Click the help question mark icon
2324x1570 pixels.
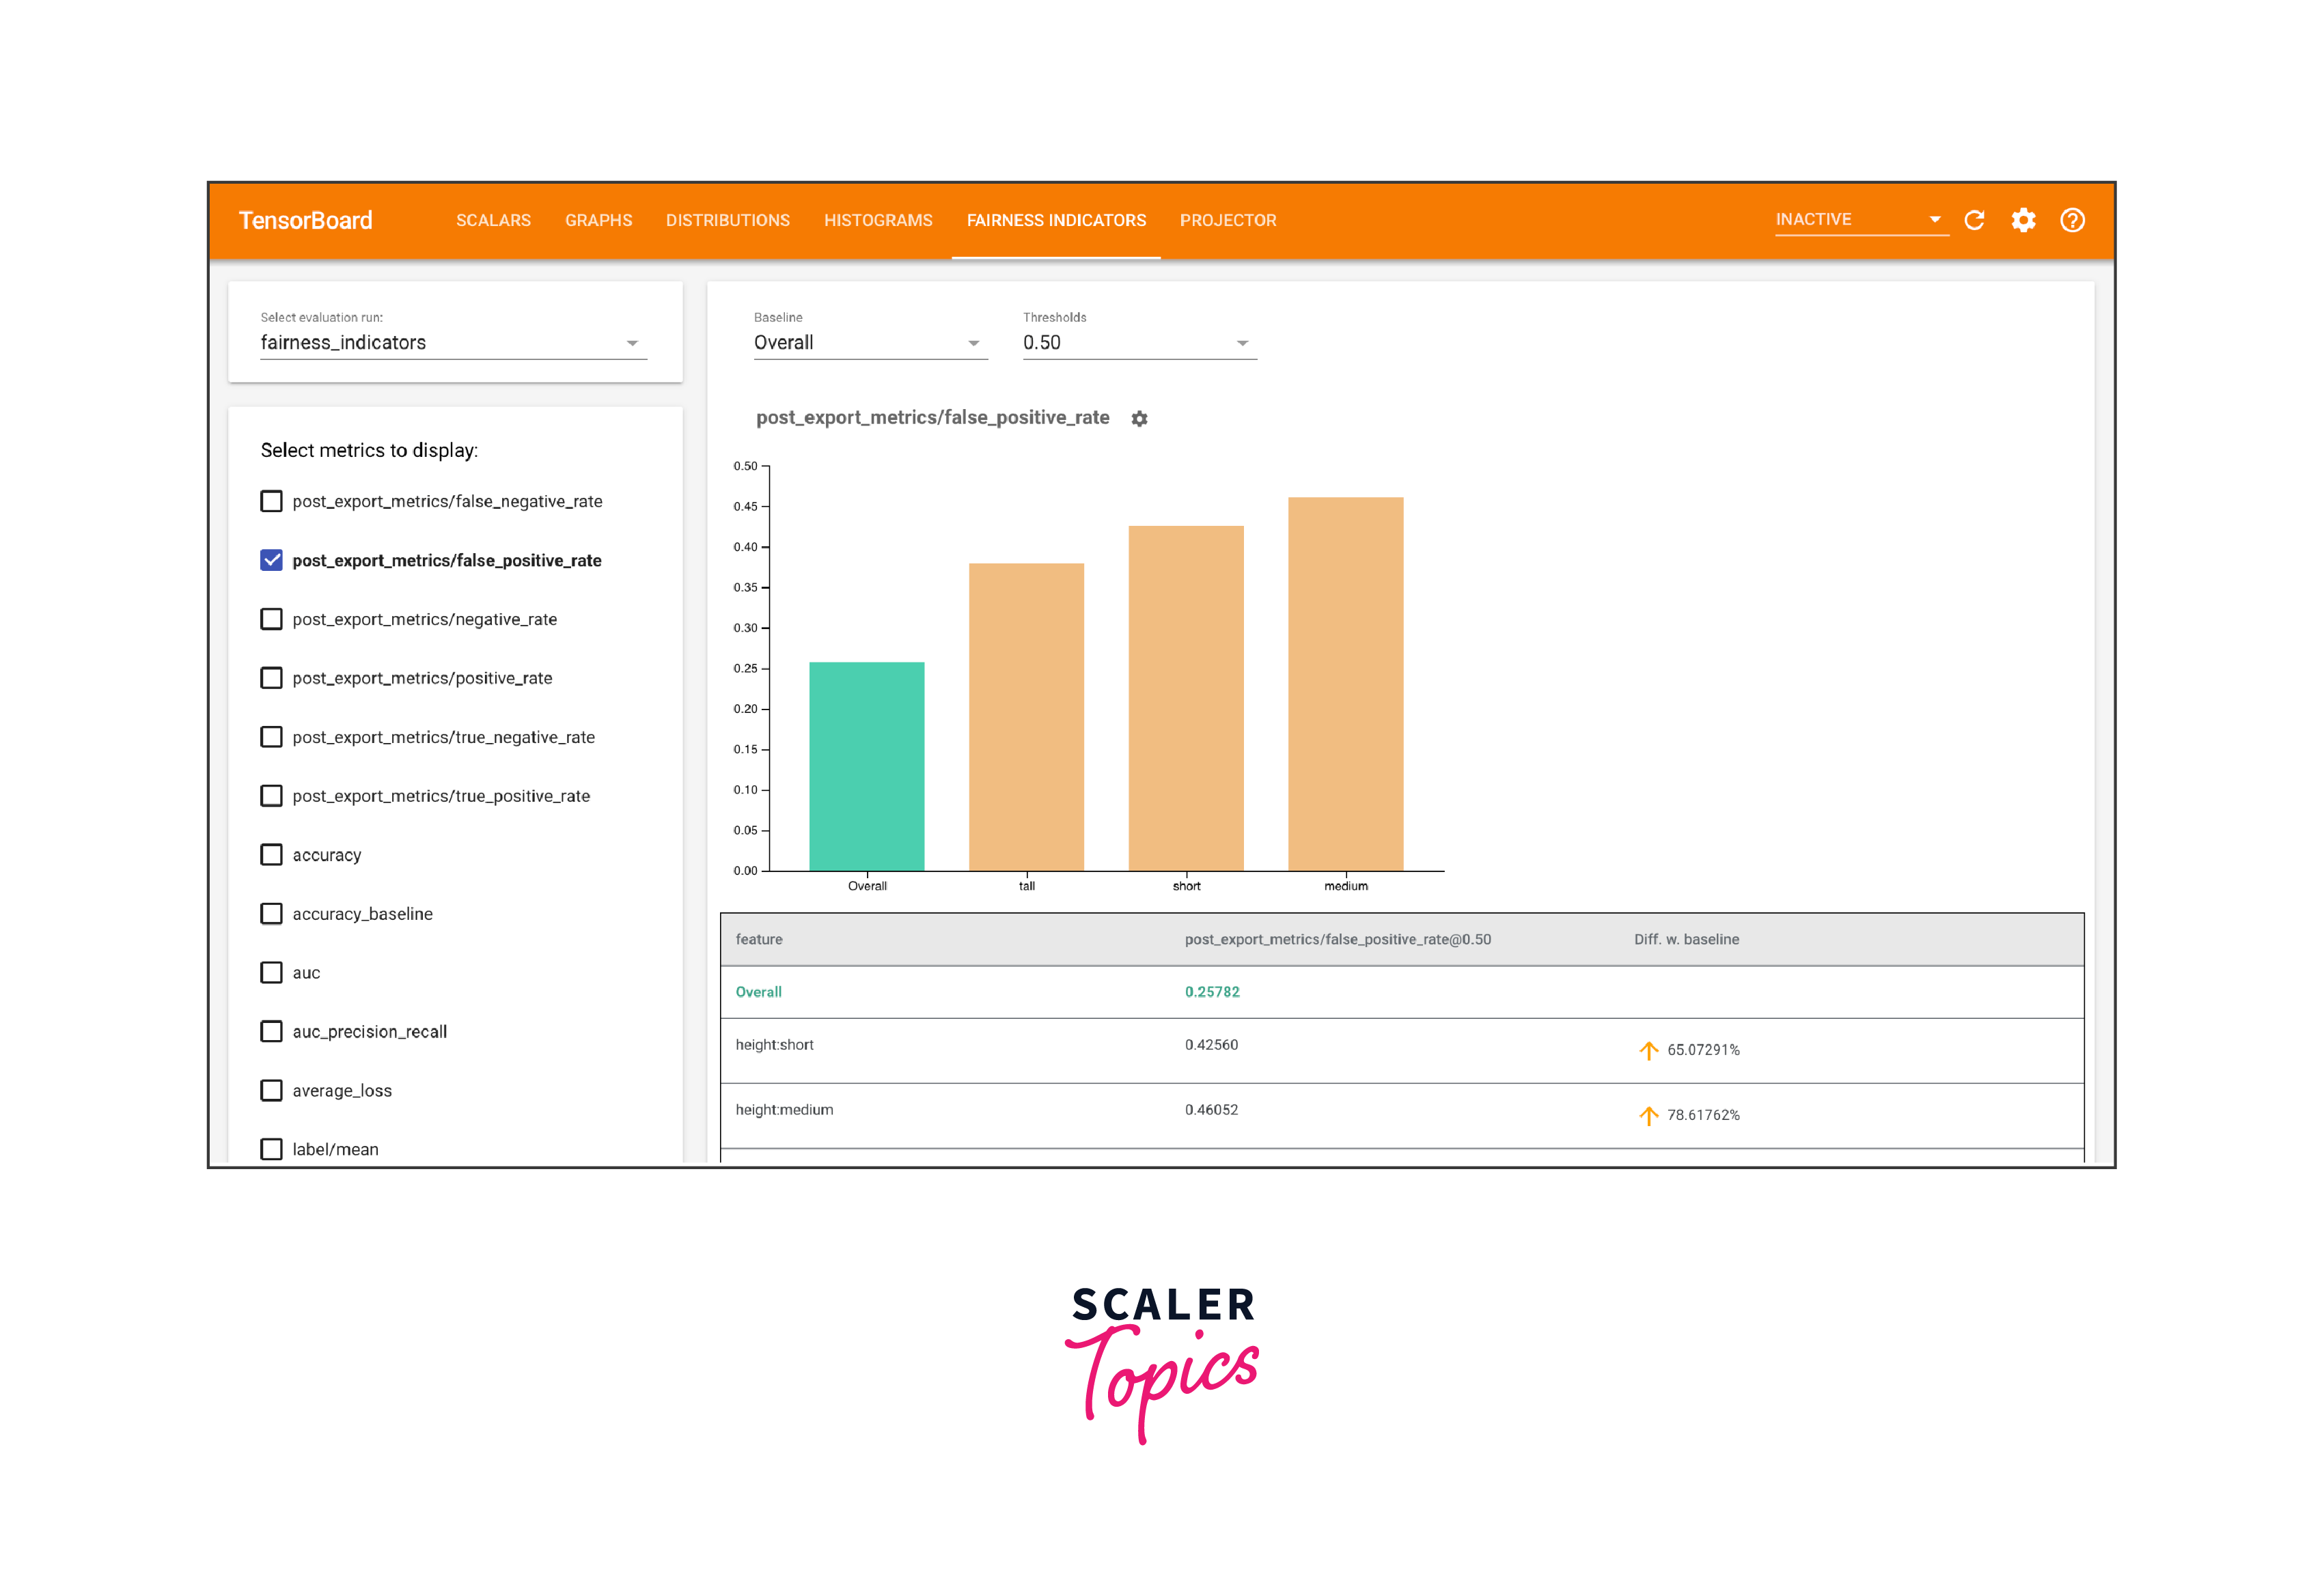pyautogui.click(x=2072, y=220)
